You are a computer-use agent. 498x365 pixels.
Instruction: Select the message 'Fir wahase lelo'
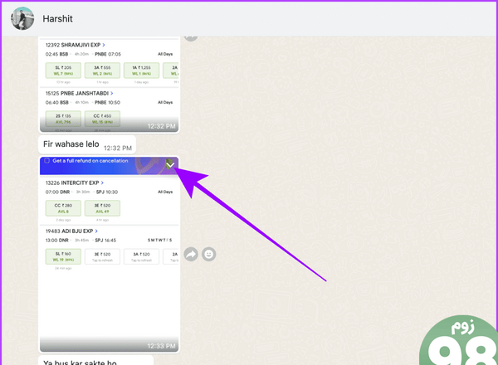tap(87, 144)
